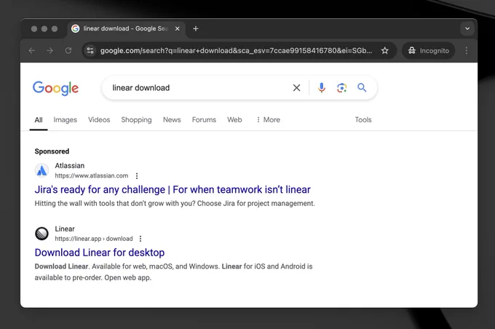This screenshot has width=495, height=329.
Task: Click the browser forward arrow
Action: click(x=50, y=50)
